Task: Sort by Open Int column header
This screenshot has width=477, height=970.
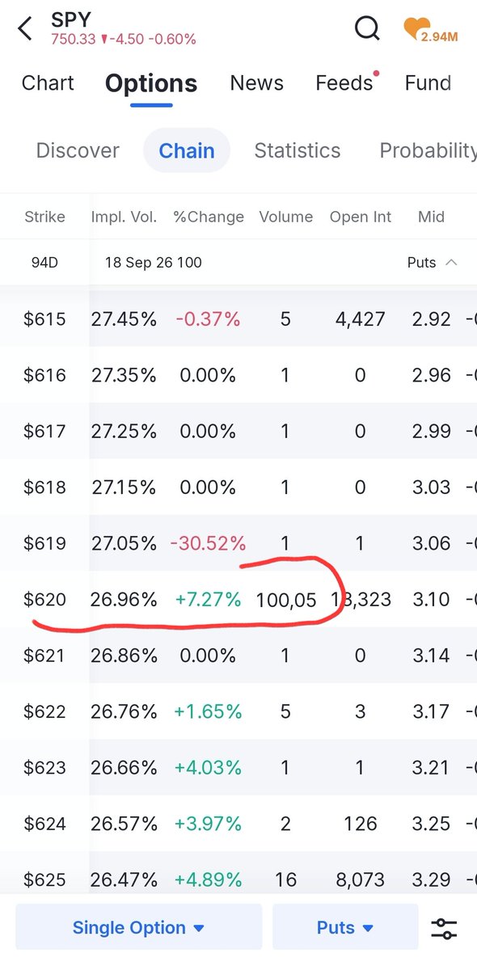Action: click(x=361, y=217)
